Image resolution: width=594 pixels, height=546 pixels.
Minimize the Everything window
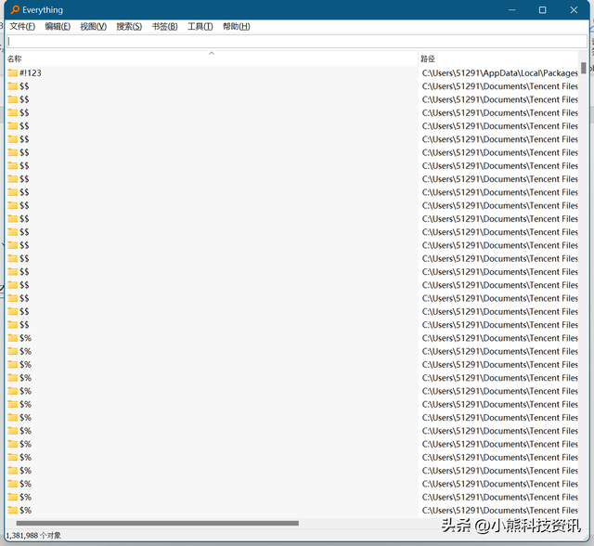click(x=512, y=10)
